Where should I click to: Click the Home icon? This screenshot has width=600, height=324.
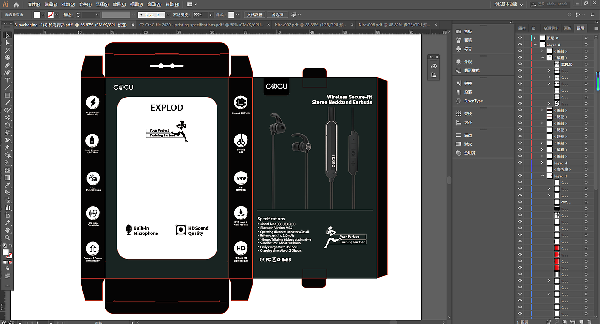click(16, 4)
